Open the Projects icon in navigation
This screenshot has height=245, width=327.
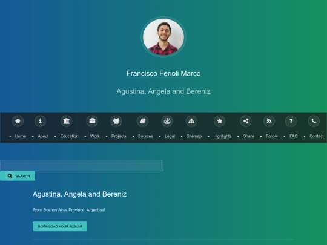click(116, 121)
